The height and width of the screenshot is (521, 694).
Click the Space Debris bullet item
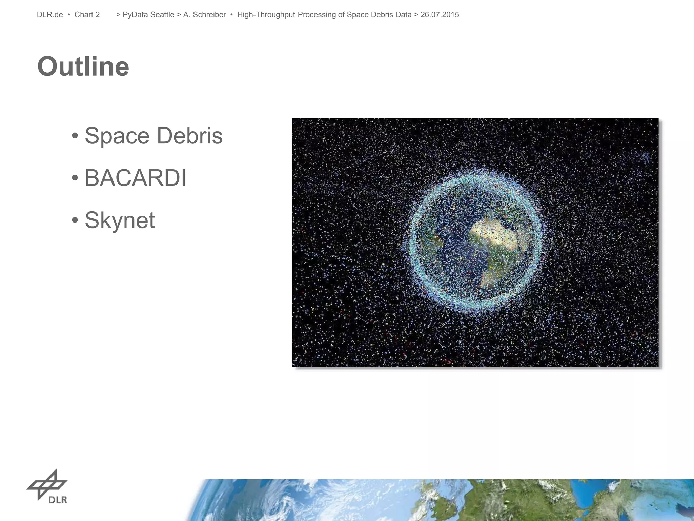[x=153, y=136]
